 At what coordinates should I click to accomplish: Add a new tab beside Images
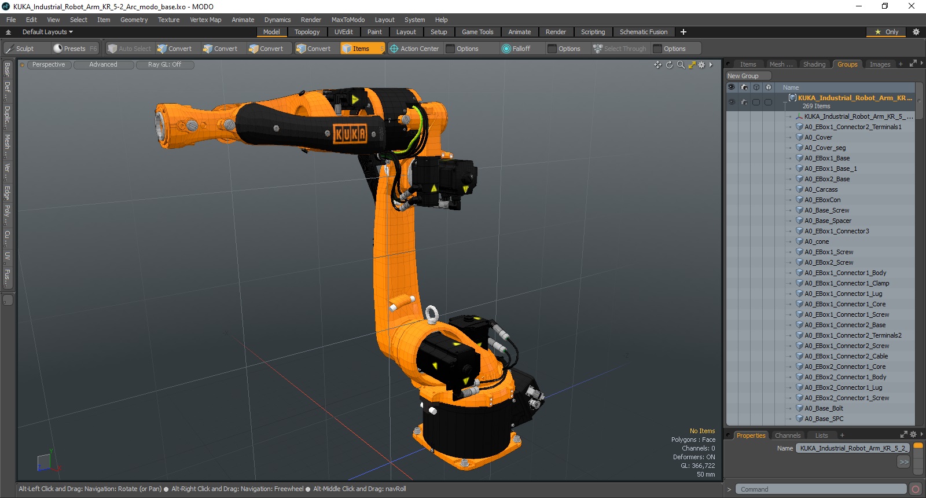pos(901,64)
